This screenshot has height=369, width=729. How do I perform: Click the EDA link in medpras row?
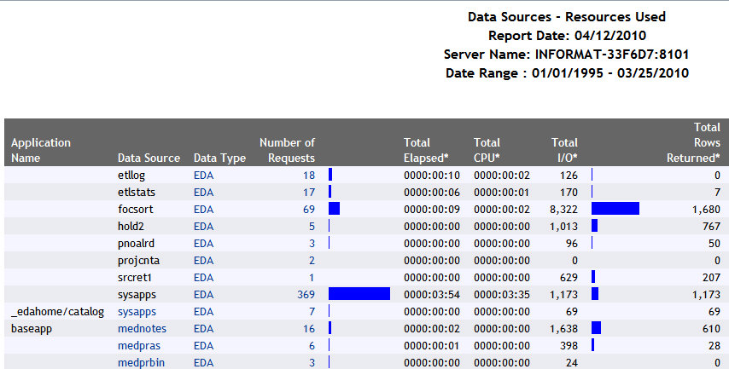click(204, 345)
